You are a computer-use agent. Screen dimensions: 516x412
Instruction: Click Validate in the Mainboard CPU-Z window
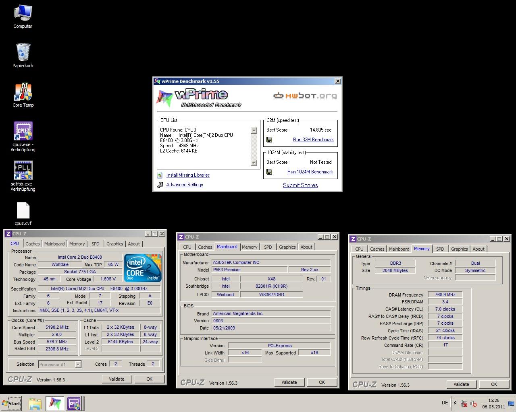[289, 382]
